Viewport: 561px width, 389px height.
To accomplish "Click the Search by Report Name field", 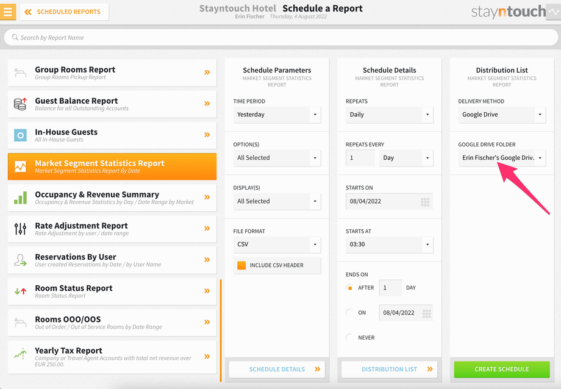I will click(281, 37).
